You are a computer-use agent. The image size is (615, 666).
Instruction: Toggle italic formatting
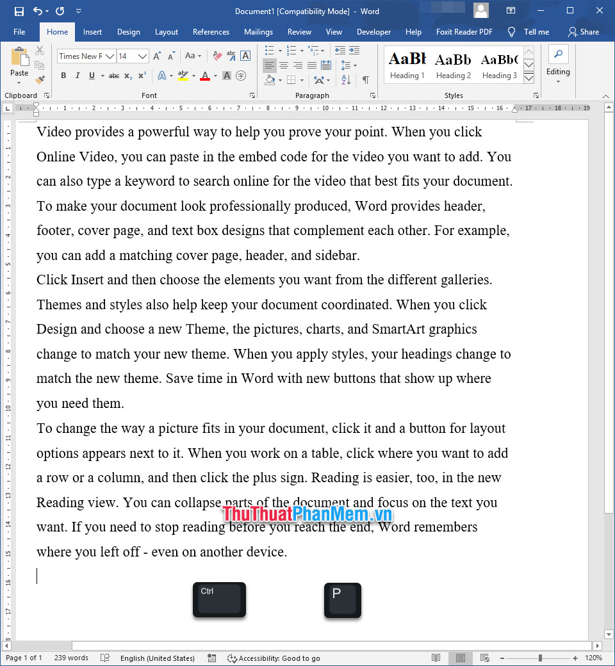tap(77, 75)
